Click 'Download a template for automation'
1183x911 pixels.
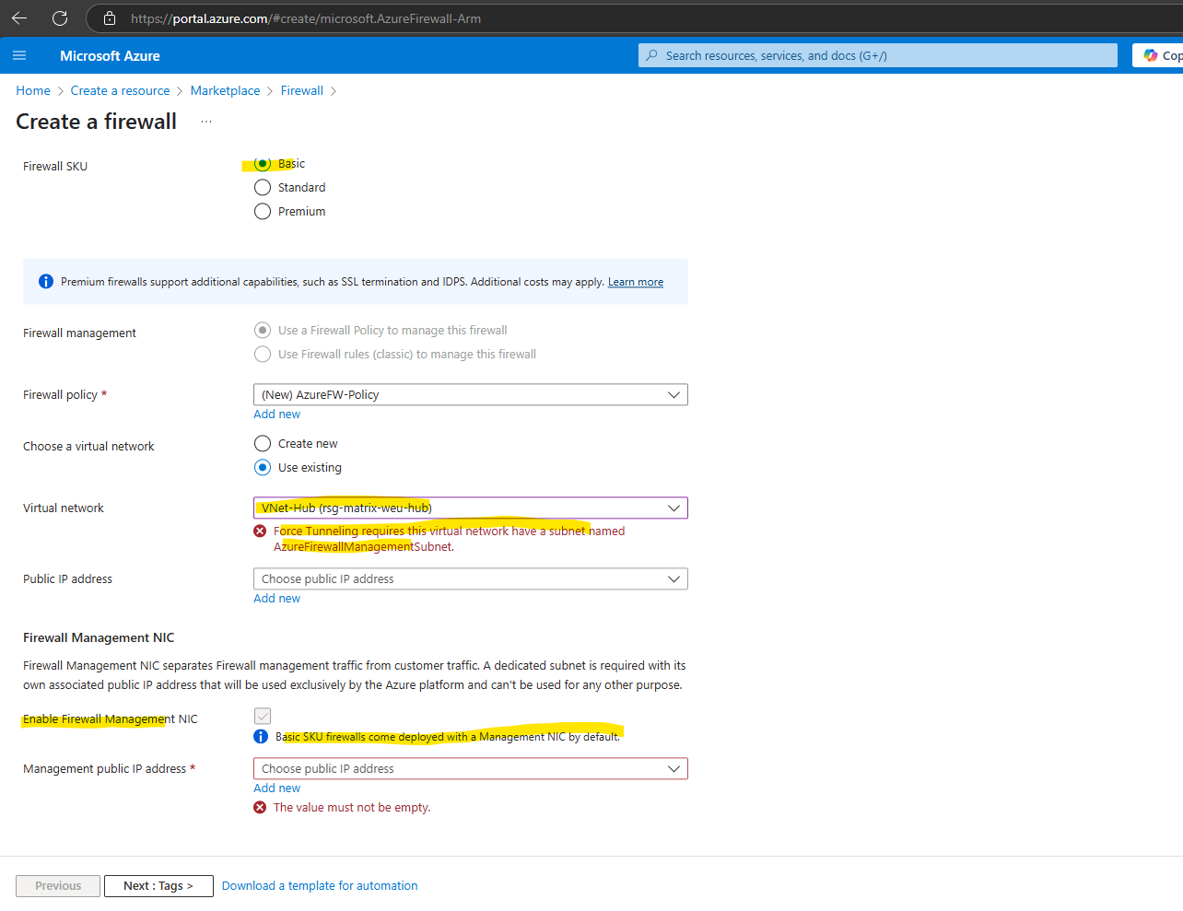tap(320, 885)
